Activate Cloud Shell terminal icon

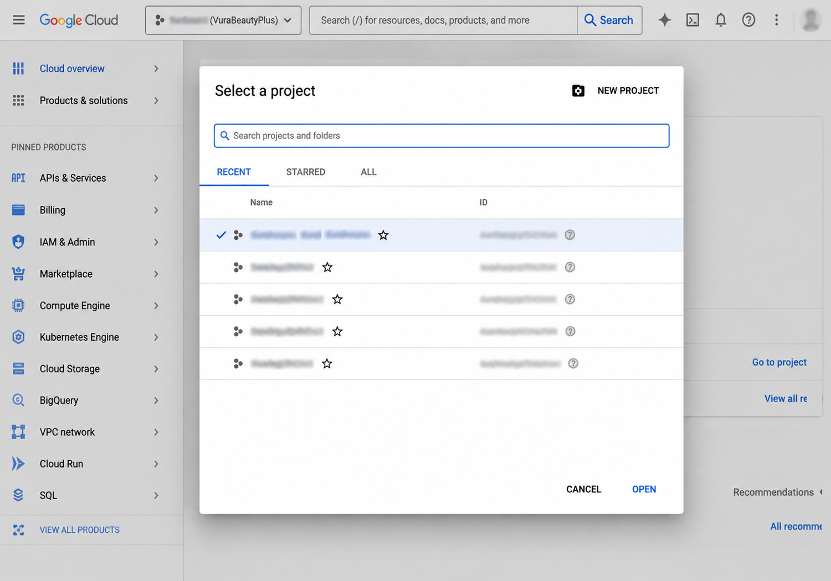693,20
